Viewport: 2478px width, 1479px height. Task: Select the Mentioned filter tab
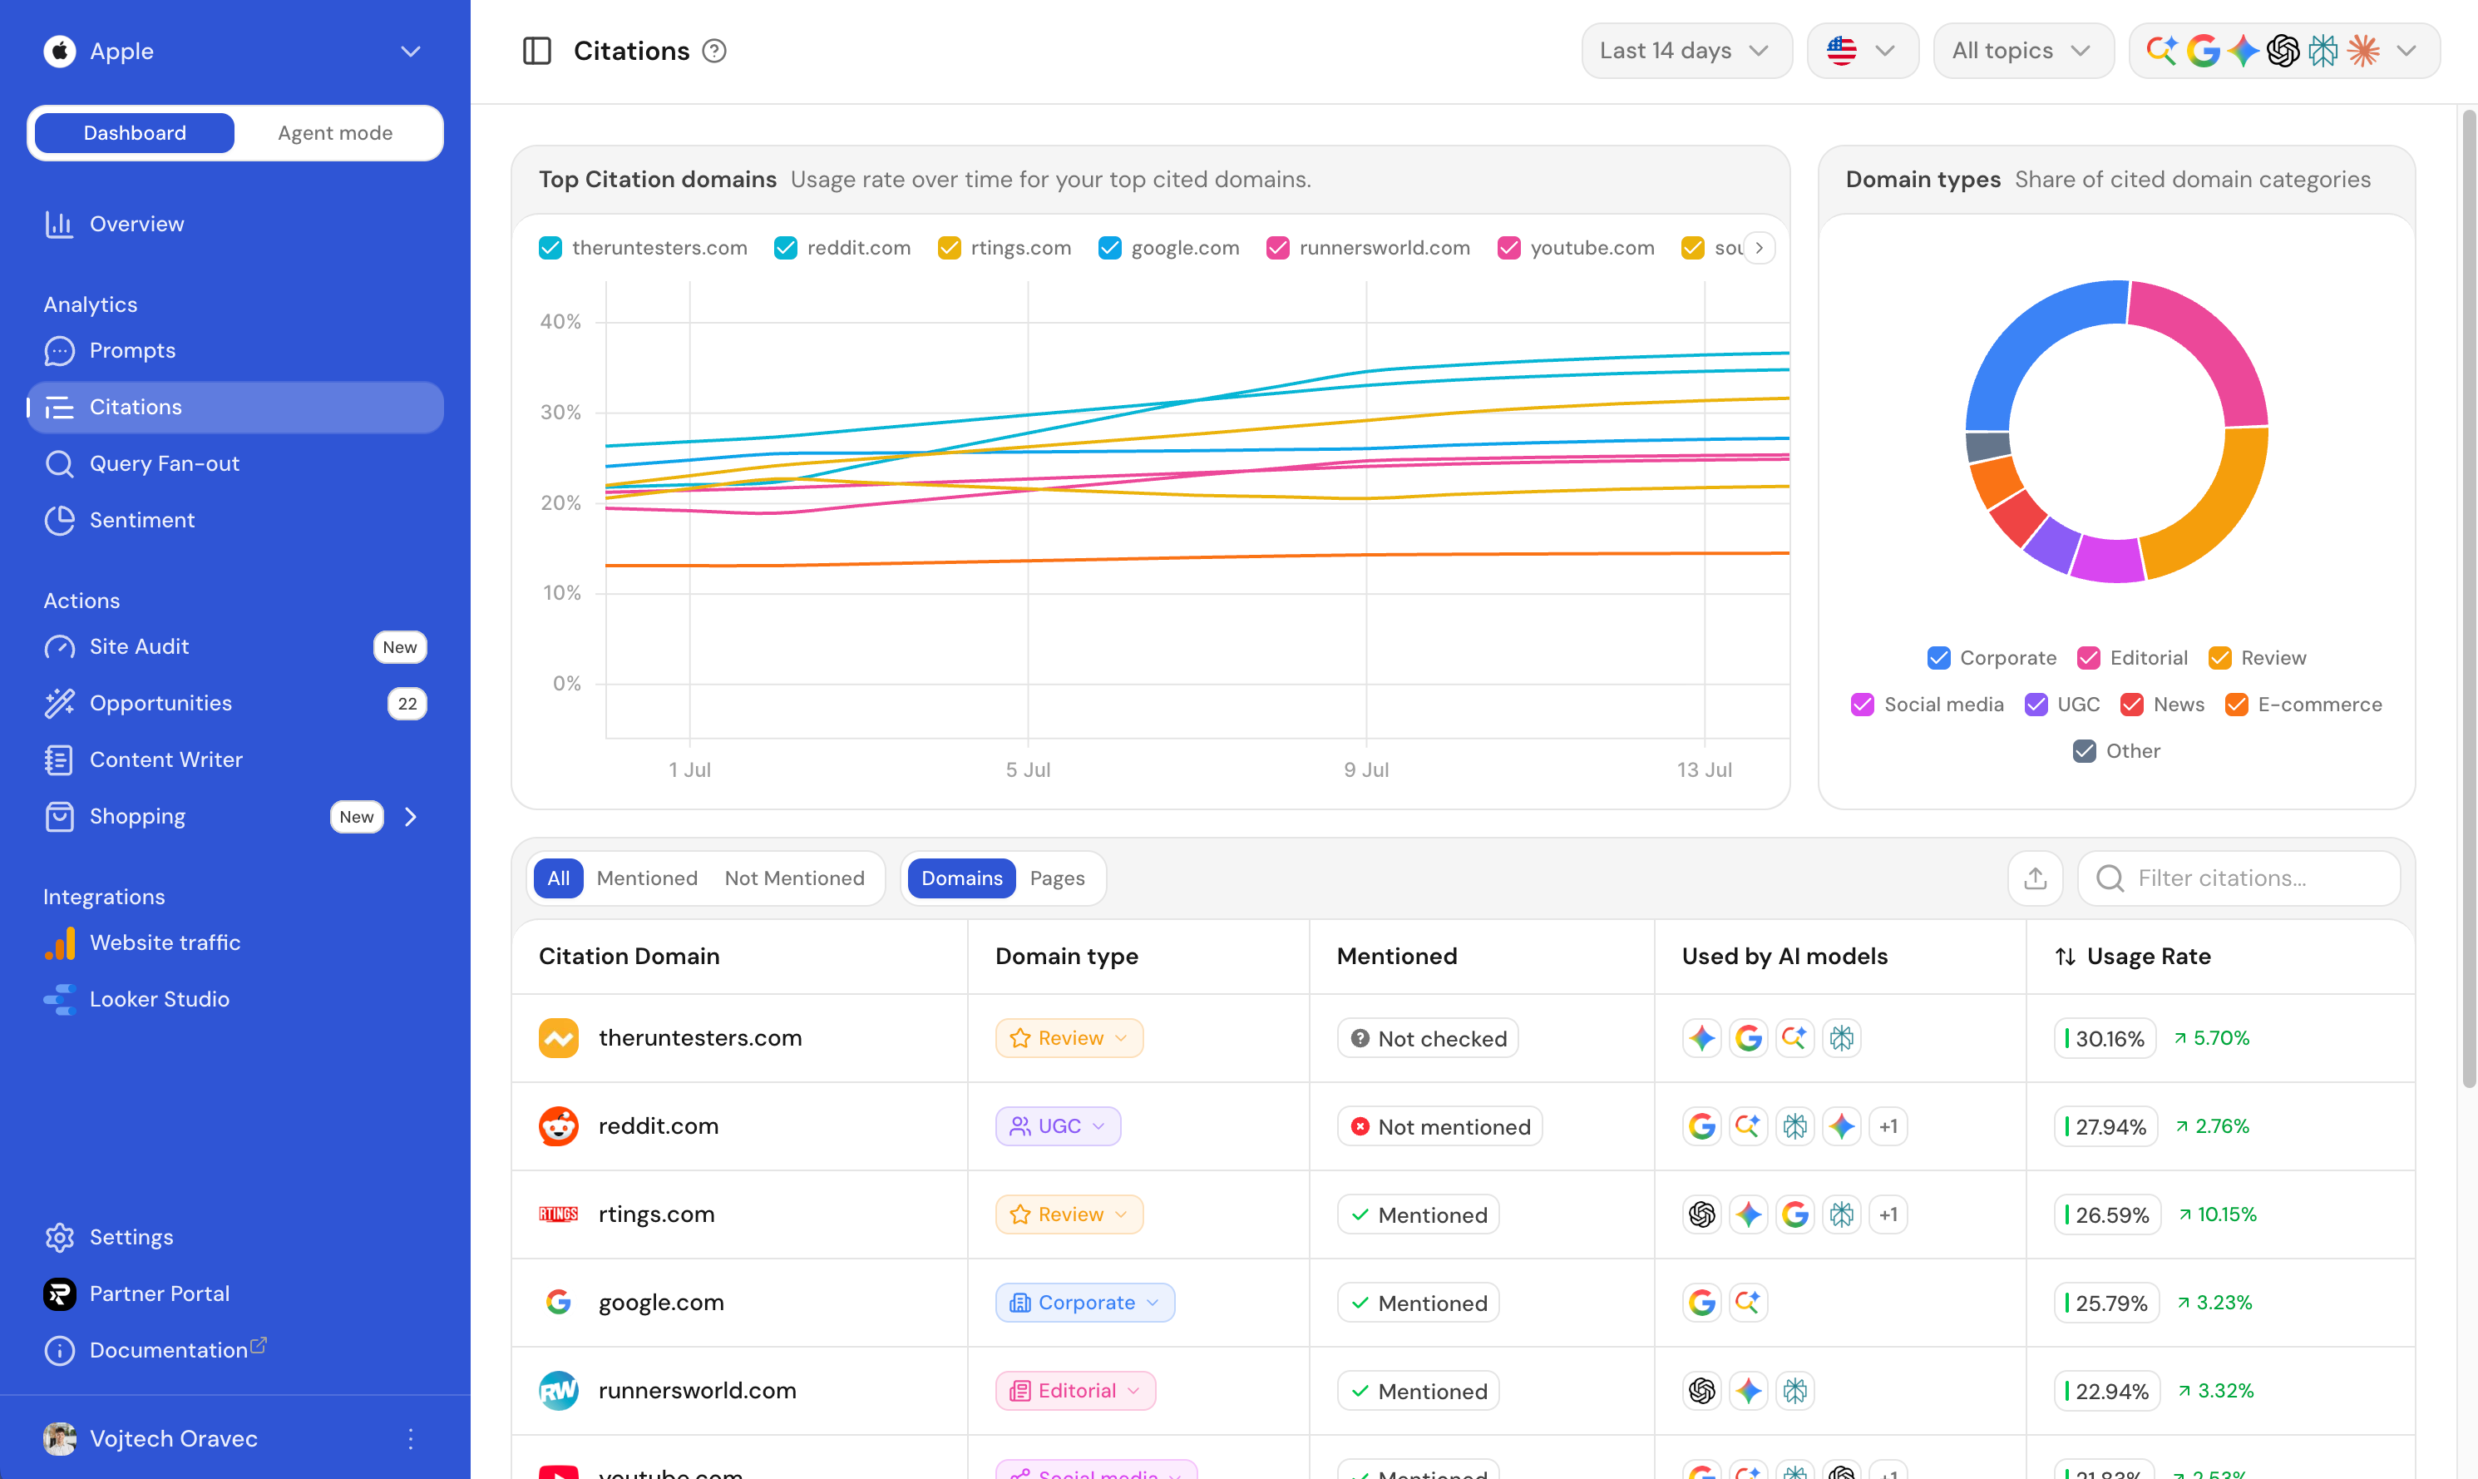point(646,878)
